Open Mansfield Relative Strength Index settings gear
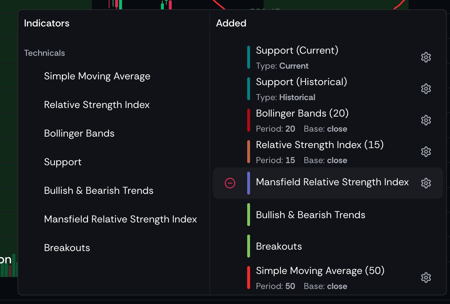Screen dimensions: 450x304 (x=426, y=183)
